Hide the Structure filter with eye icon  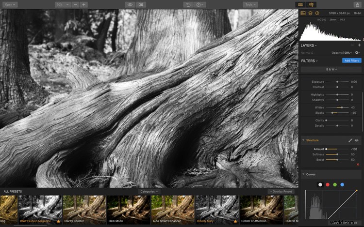(357, 140)
